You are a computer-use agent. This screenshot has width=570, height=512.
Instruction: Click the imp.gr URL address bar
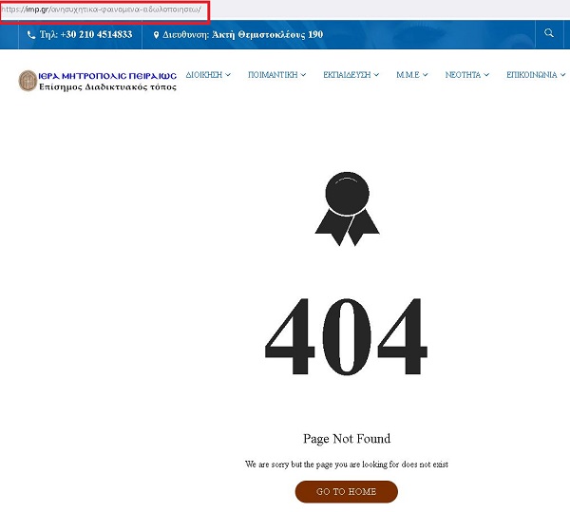tap(104, 10)
